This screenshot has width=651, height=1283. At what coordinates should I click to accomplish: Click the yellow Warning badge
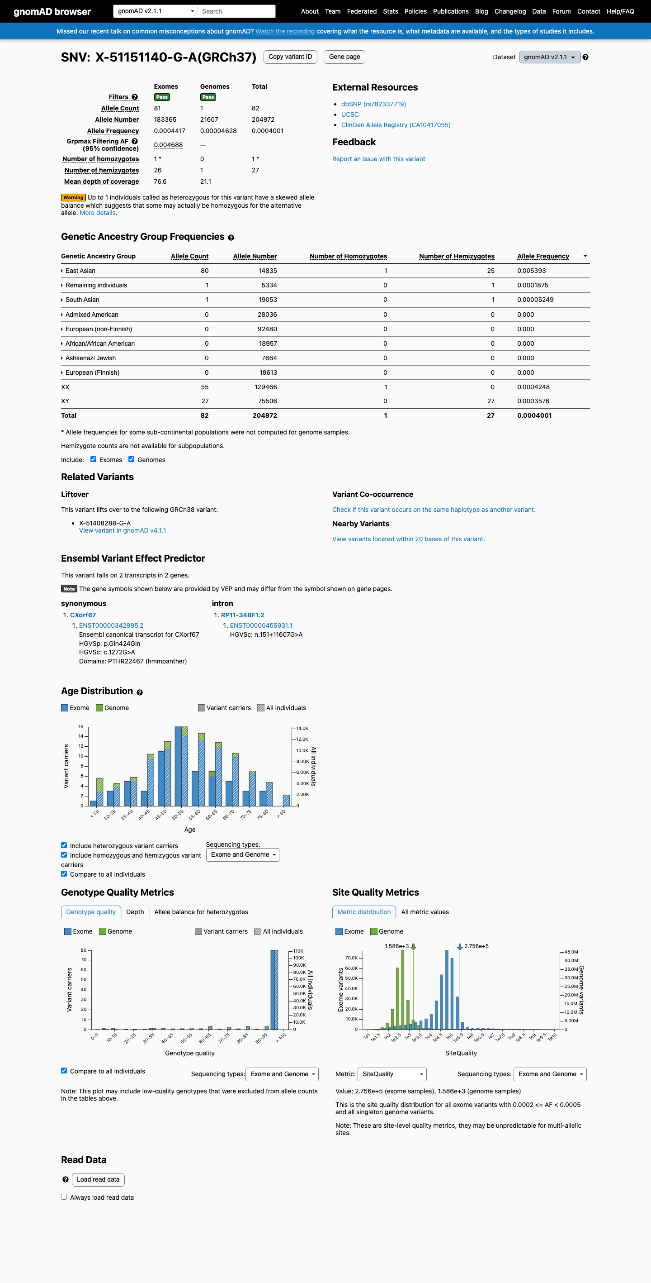click(x=73, y=198)
